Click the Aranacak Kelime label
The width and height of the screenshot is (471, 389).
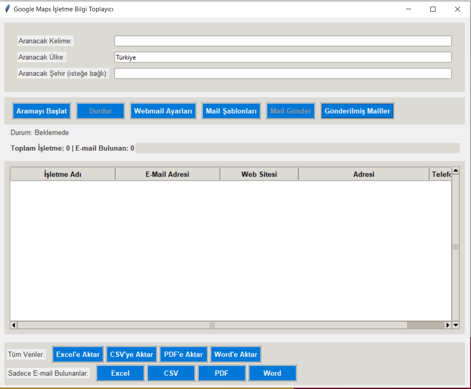[x=45, y=41]
